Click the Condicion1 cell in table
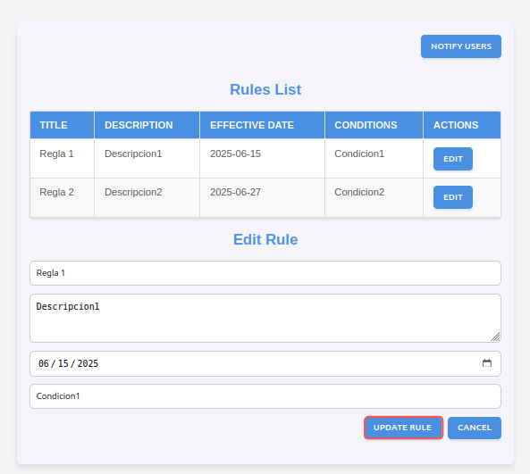530x474 pixels. click(x=374, y=158)
